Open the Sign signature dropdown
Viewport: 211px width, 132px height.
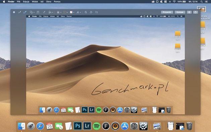(x=51, y=12)
